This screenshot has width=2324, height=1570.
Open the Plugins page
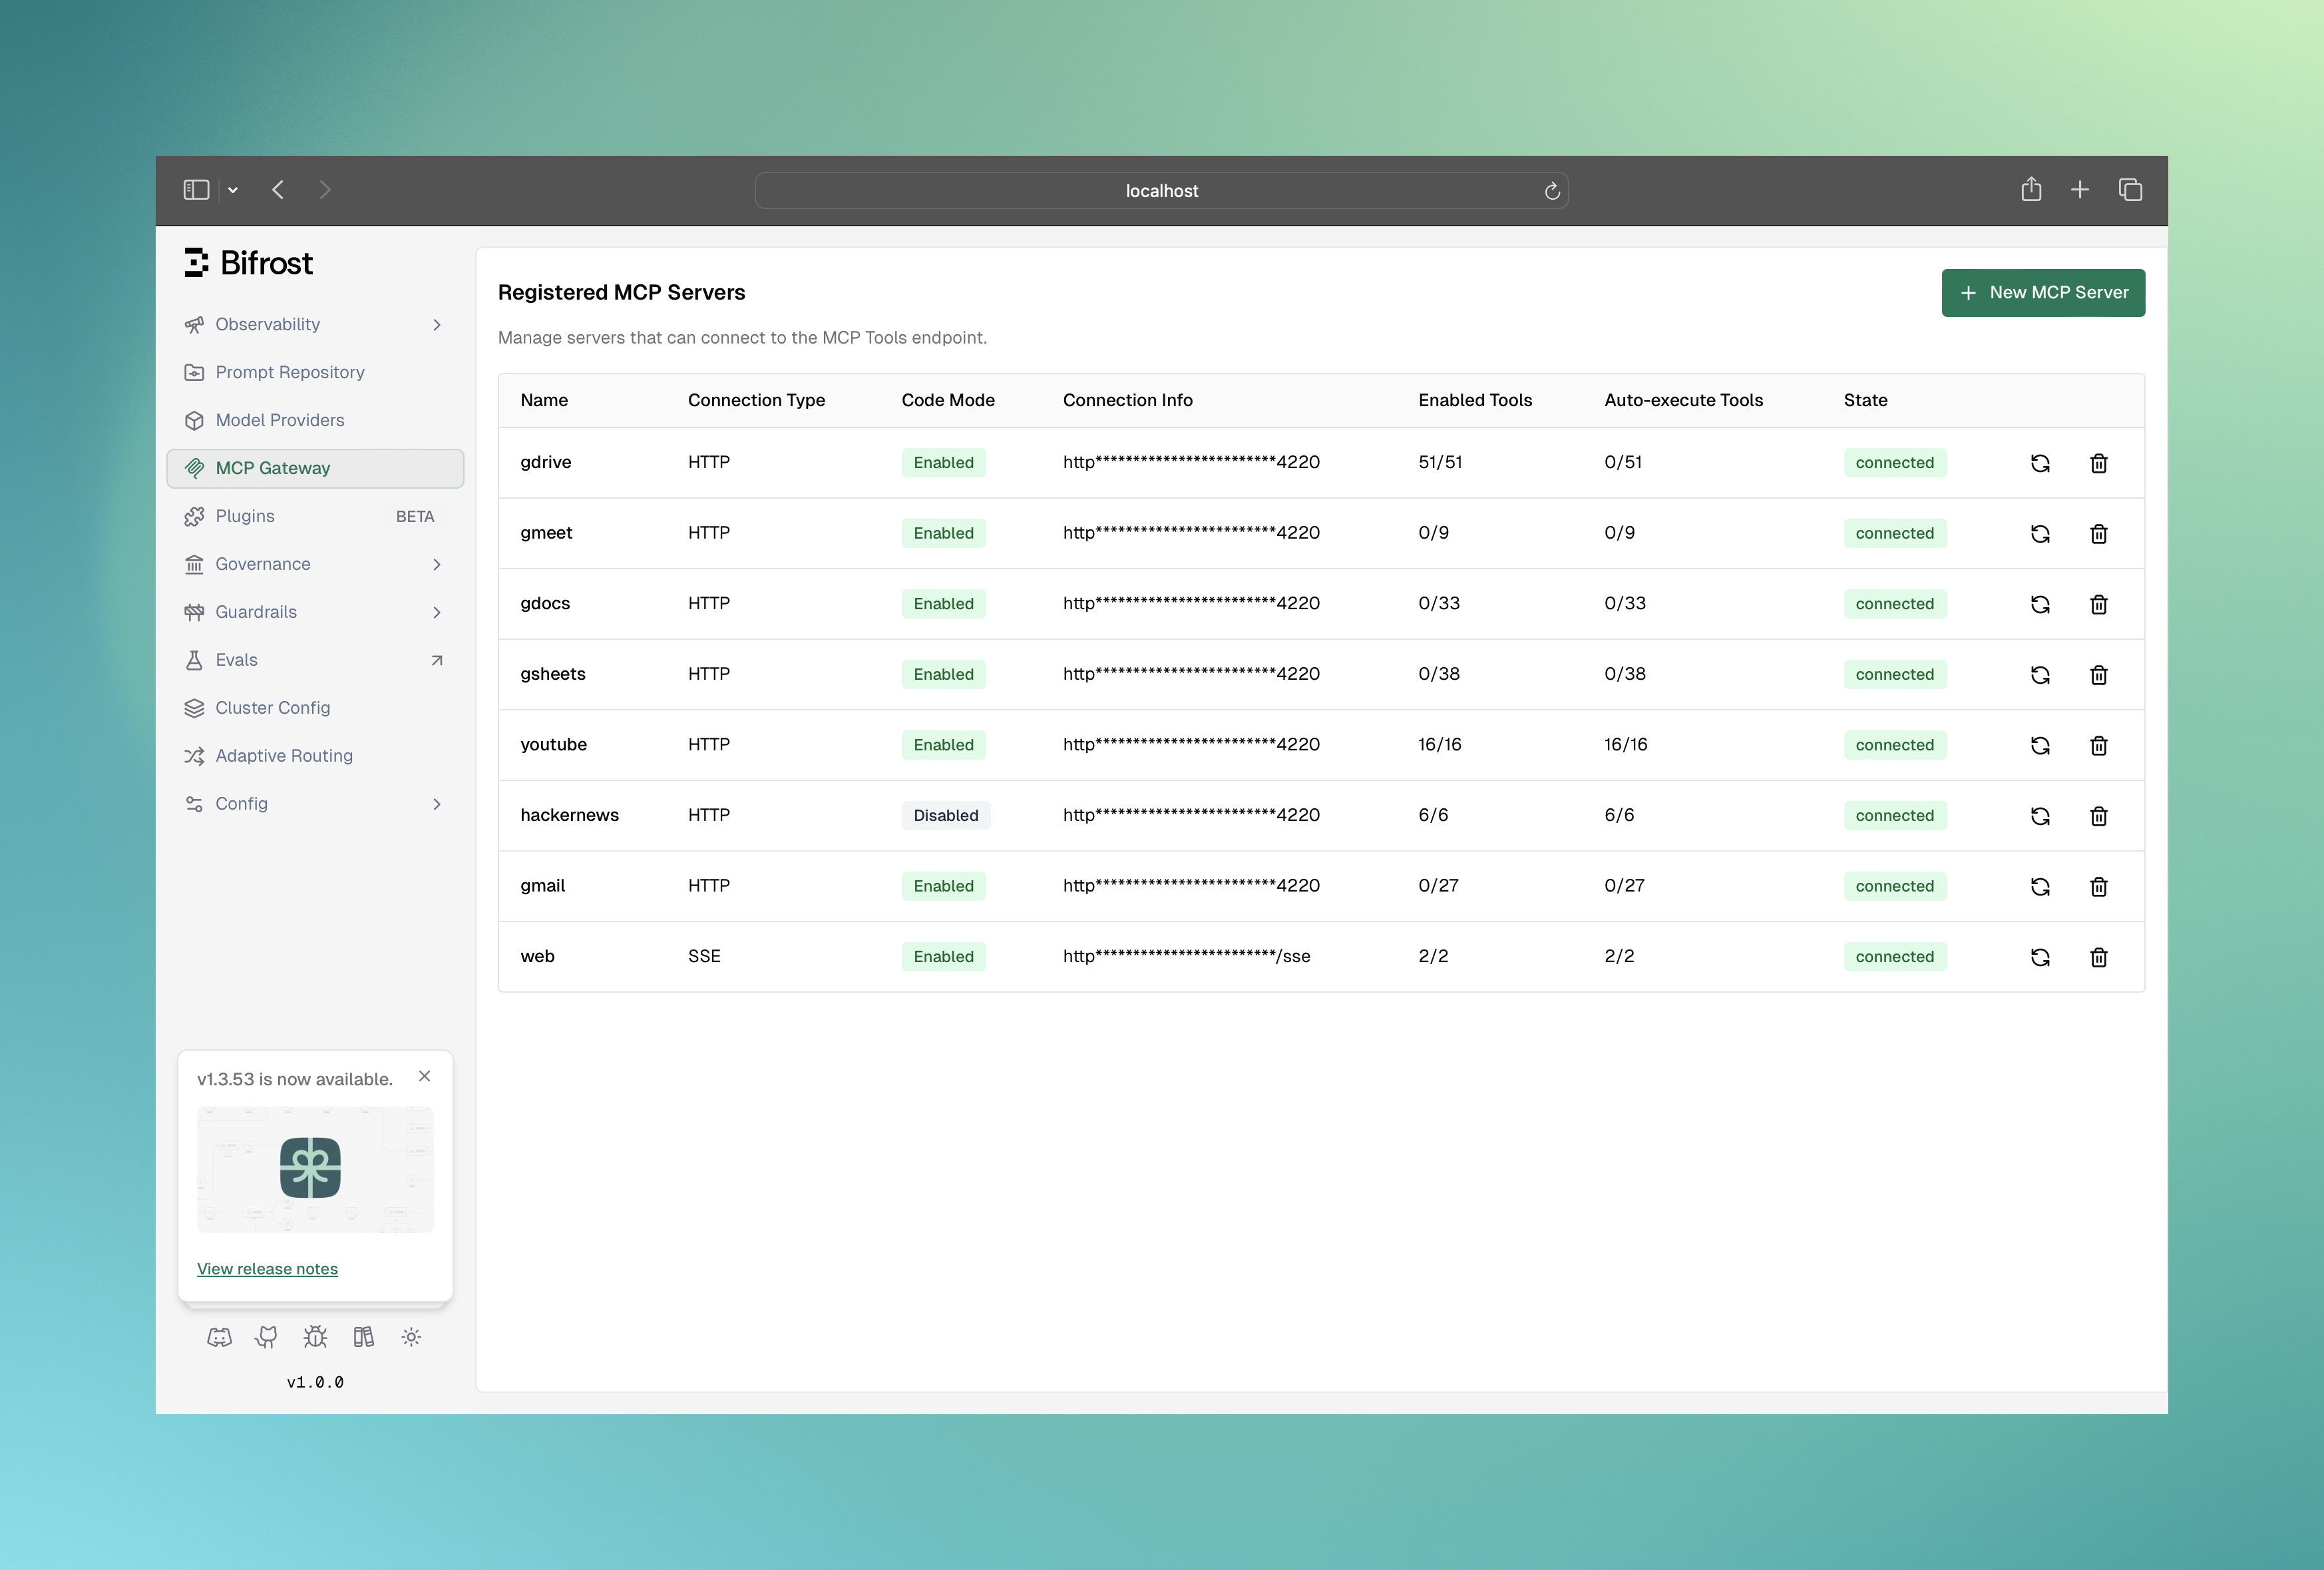pos(245,516)
